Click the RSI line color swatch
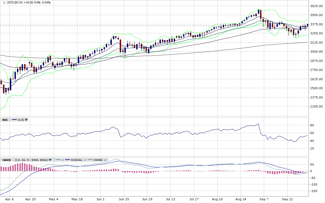325x203 pixels. point(14,120)
